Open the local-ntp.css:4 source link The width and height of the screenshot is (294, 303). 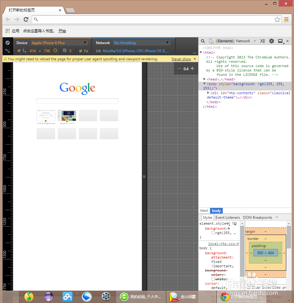tap(223, 244)
